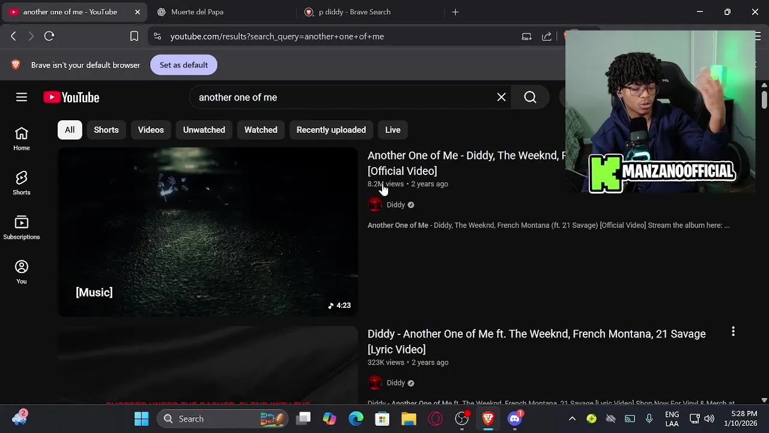Click Set as default button
This screenshot has height=433, width=769.
[184, 65]
